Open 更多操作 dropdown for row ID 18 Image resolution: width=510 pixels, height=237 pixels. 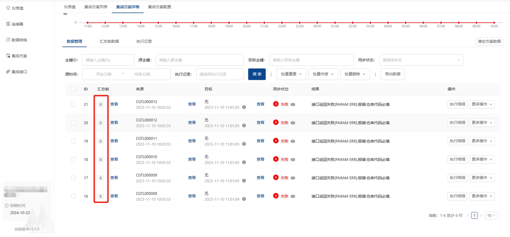(x=482, y=159)
